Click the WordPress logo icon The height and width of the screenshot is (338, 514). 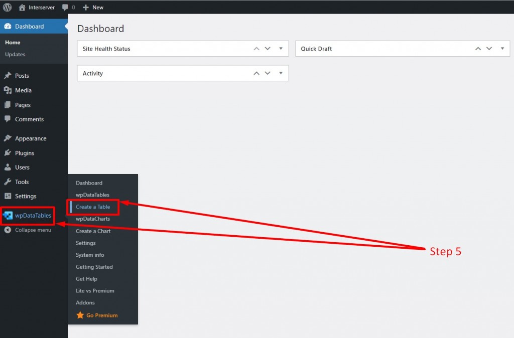point(7,7)
